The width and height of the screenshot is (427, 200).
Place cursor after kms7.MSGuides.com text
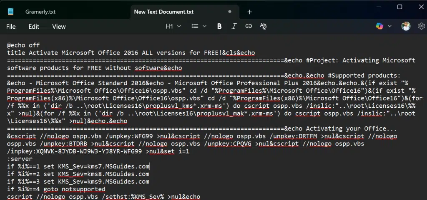[x=149, y=167]
